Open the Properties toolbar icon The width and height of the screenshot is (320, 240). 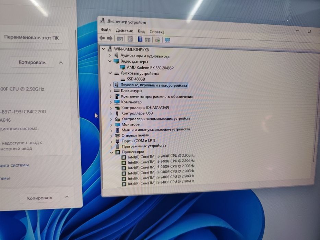130,39
